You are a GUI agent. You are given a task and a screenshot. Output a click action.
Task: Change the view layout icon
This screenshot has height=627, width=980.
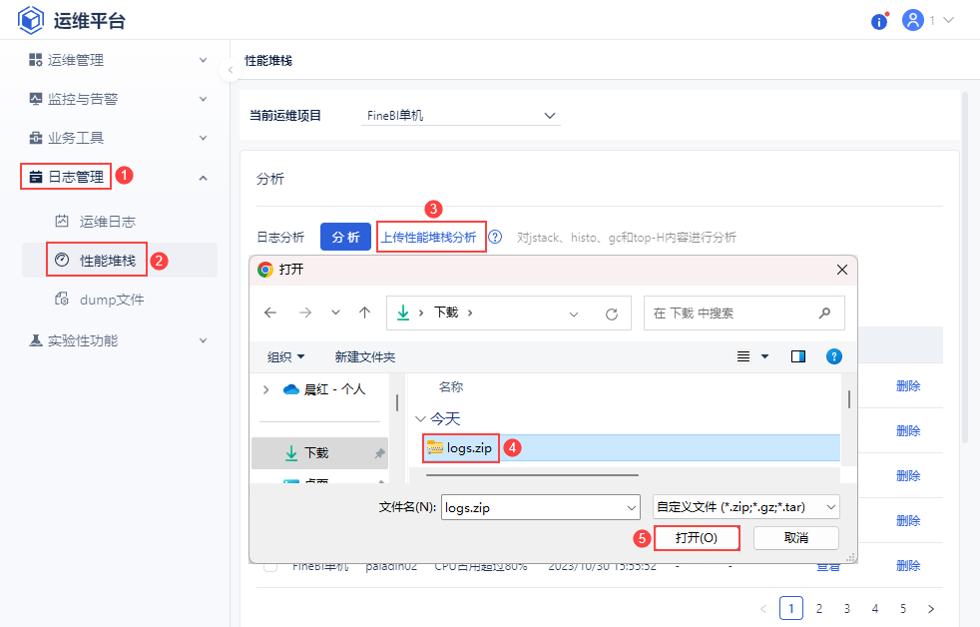[x=743, y=356]
